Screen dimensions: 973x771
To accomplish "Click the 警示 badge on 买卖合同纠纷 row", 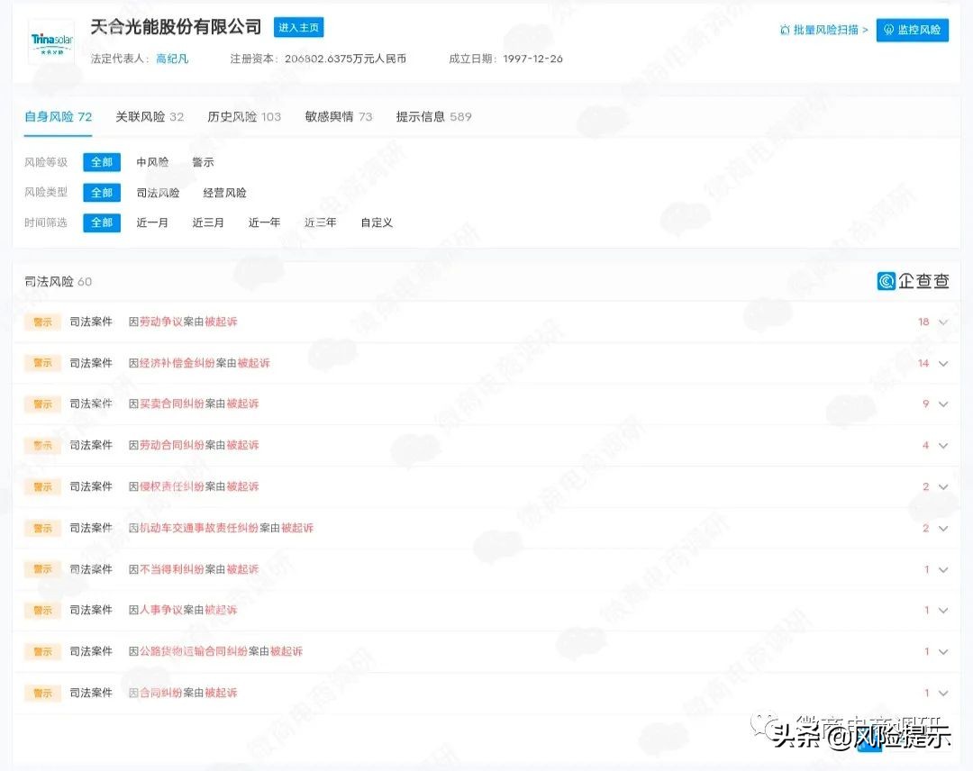I will [41, 404].
